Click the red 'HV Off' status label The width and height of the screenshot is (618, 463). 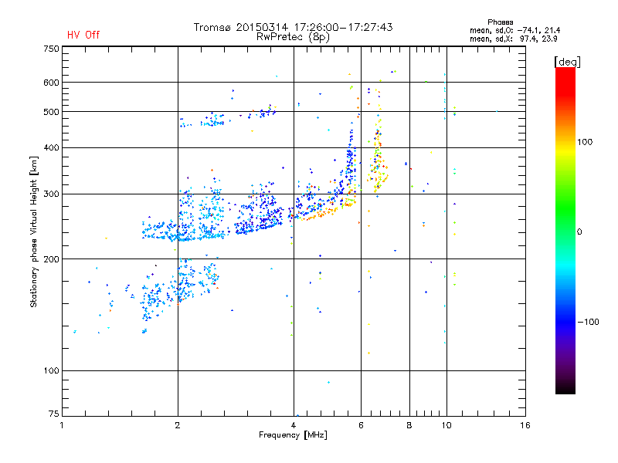pyautogui.click(x=83, y=35)
